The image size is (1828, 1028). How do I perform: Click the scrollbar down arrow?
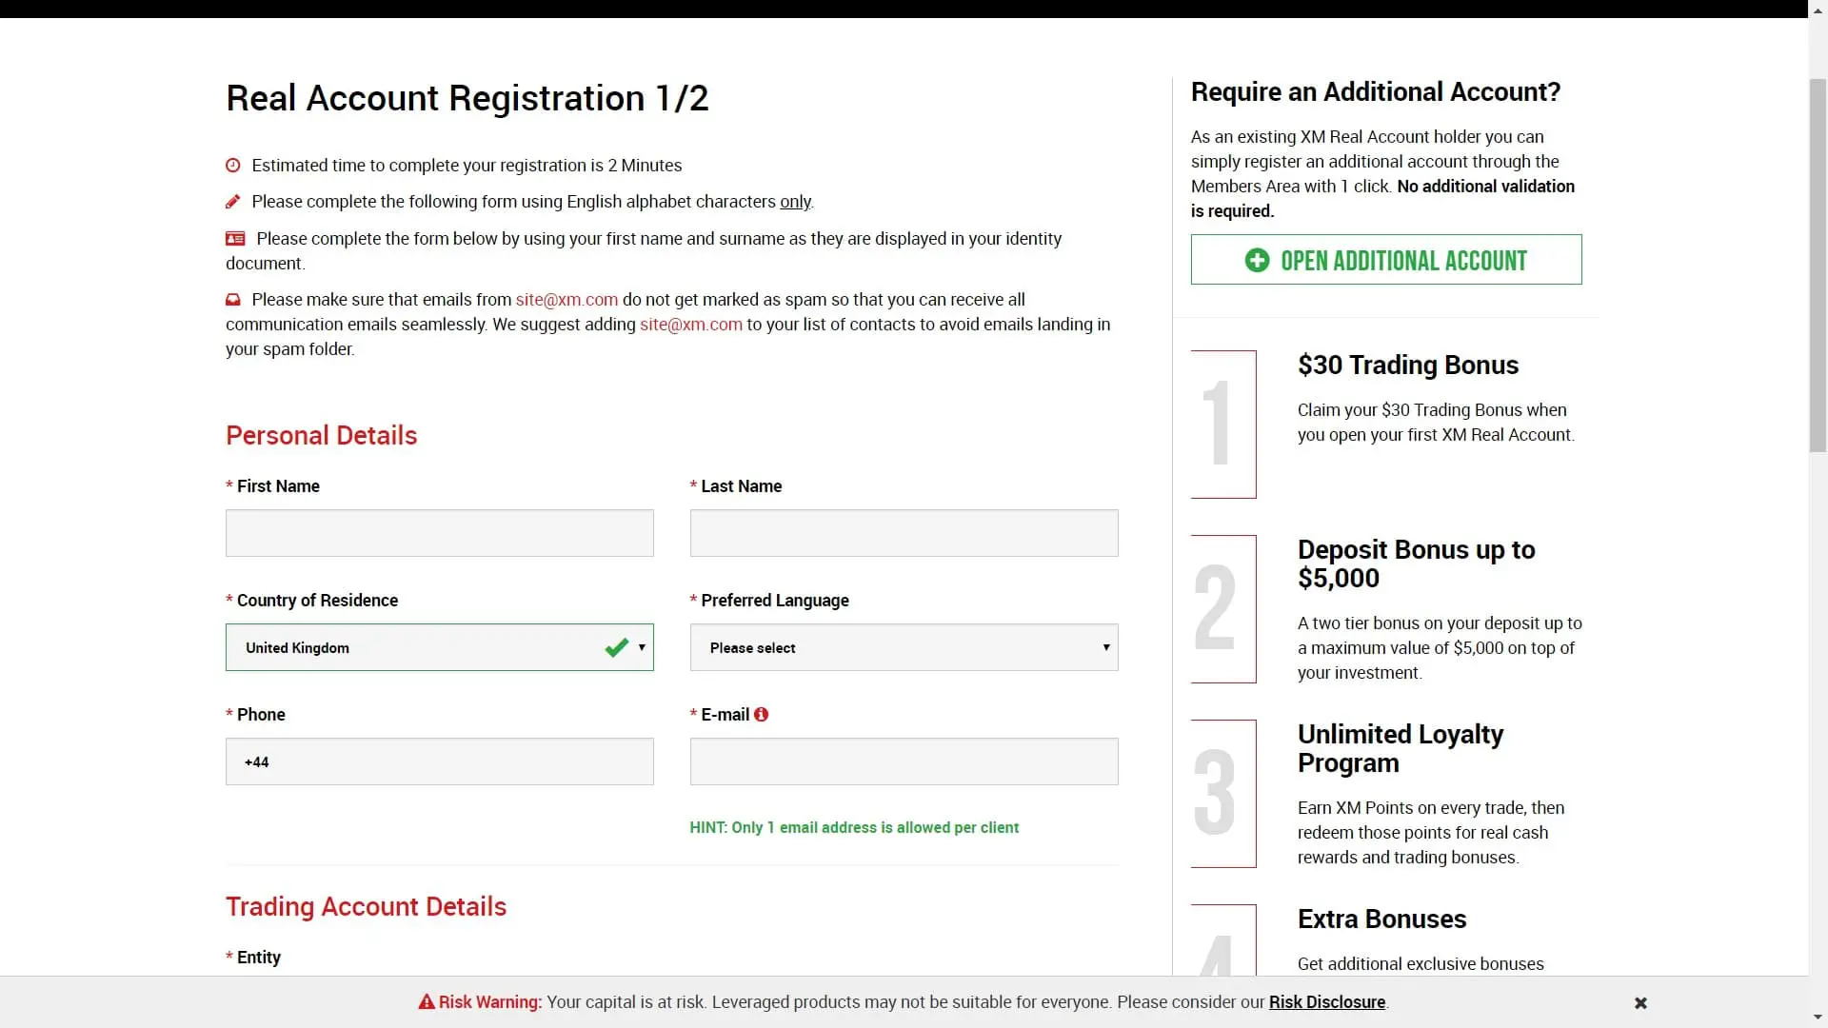[x=1817, y=1018]
